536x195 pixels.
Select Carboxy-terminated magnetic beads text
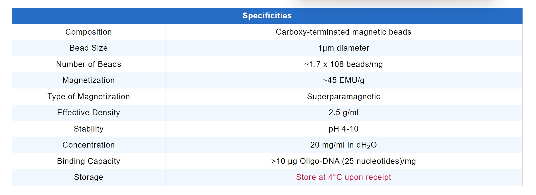[x=343, y=32]
